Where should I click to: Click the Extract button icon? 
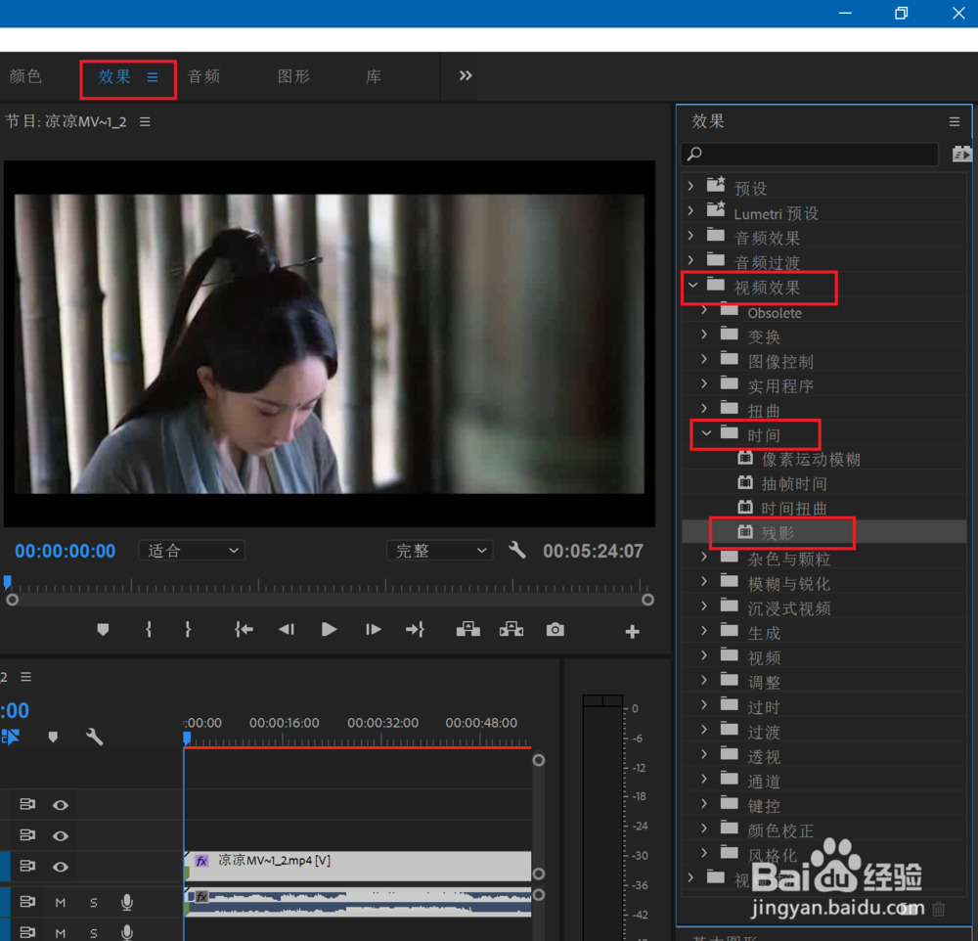pyautogui.click(x=511, y=630)
